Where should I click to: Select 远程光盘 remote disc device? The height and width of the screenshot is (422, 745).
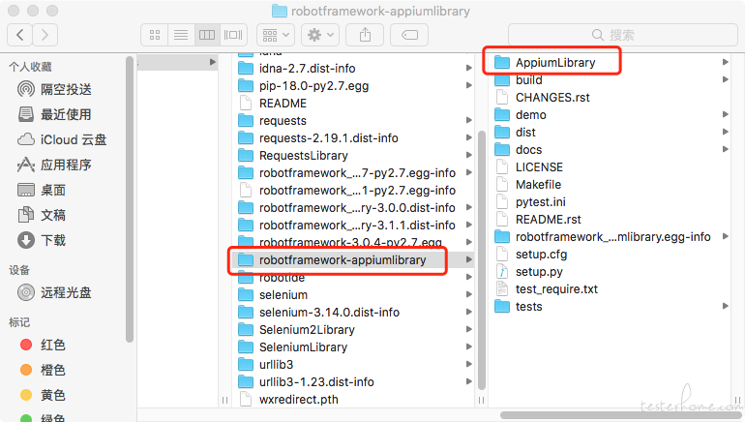(54, 292)
